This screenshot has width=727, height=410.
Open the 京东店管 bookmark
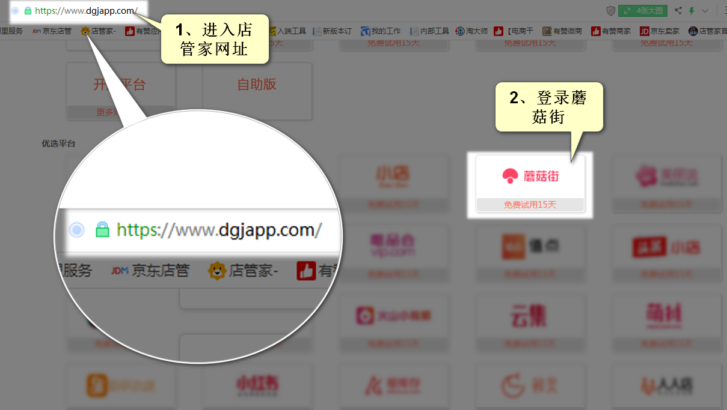(52, 31)
